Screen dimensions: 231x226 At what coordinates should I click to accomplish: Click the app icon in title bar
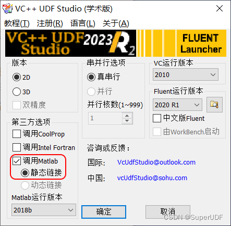[7, 8]
